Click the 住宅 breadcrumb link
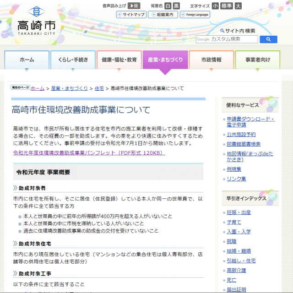Image resolution: width=293 pixels, height=293 pixels. pos(99,88)
